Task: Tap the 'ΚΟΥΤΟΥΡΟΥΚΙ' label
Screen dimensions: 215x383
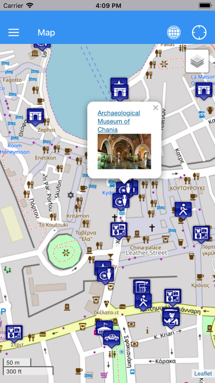Action: tap(187, 188)
